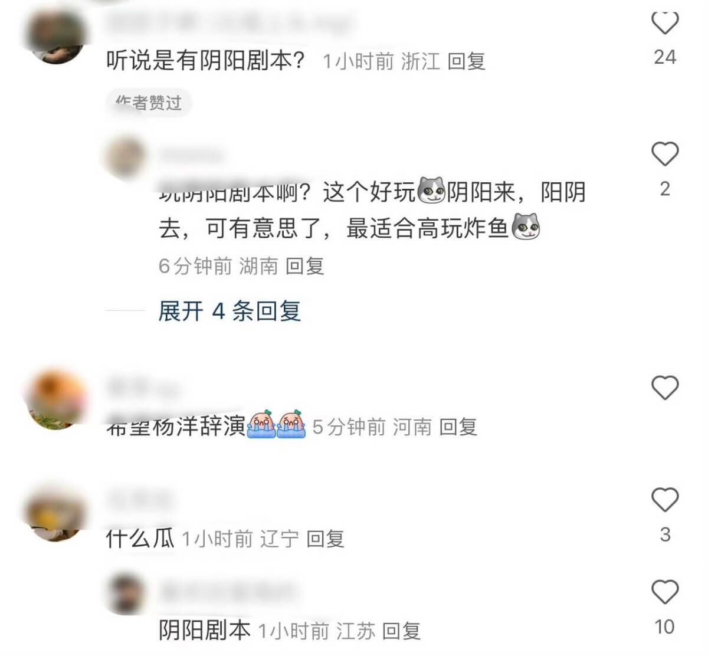Like the comment about 杨洋辞演

click(665, 388)
